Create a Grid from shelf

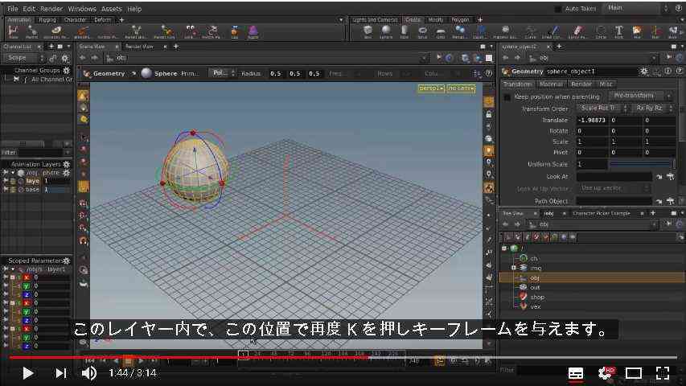[441, 31]
